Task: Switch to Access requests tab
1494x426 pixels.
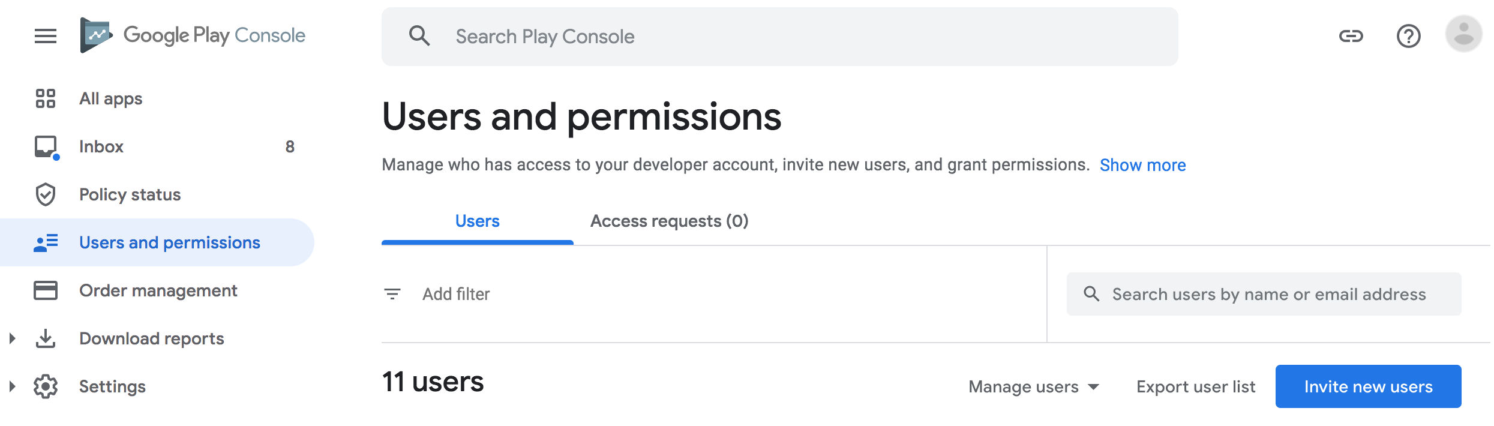Action: tap(669, 221)
